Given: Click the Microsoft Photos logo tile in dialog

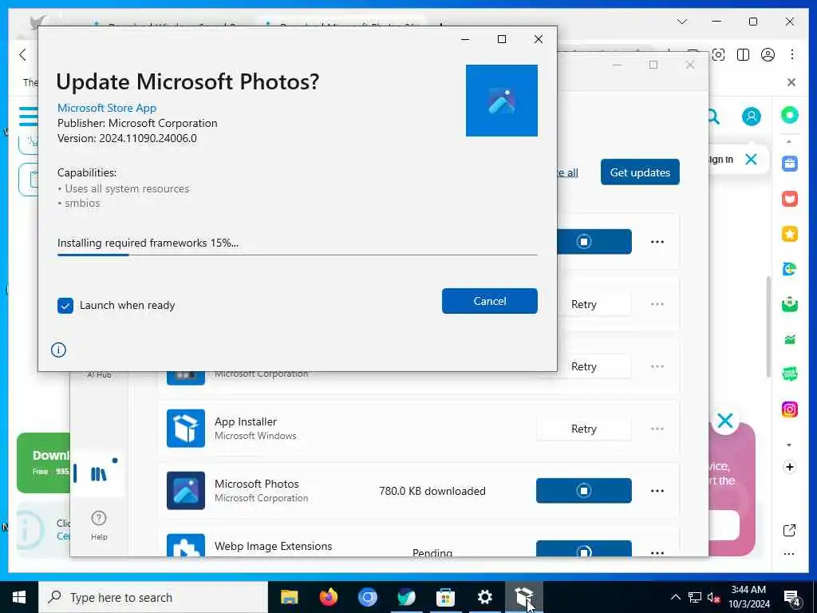Looking at the screenshot, I should (501, 101).
